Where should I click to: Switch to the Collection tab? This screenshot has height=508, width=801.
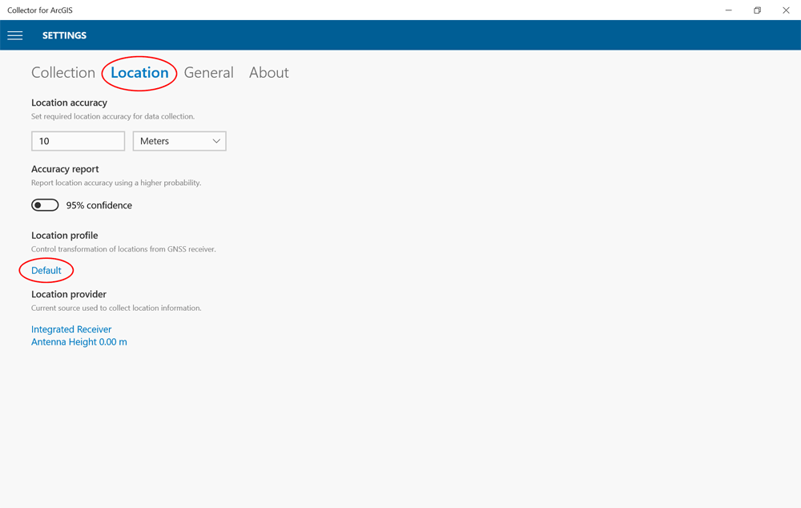pyautogui.click(x=63, y=73)
